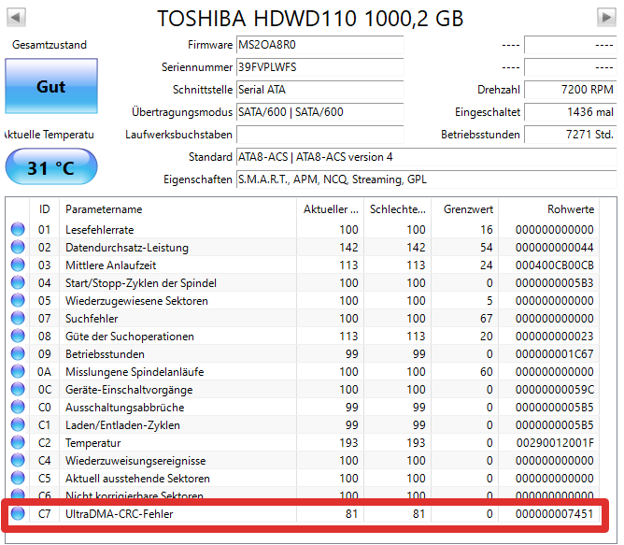Click raw value 000000000044

554,248
